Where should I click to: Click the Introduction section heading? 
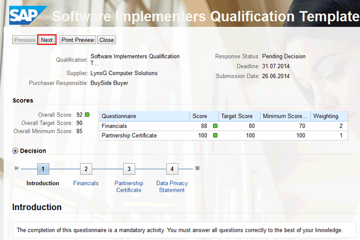(x=37, y=207)
